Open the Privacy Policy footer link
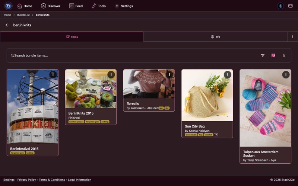The height and width of the screenshot is (186, 298). 26,180
